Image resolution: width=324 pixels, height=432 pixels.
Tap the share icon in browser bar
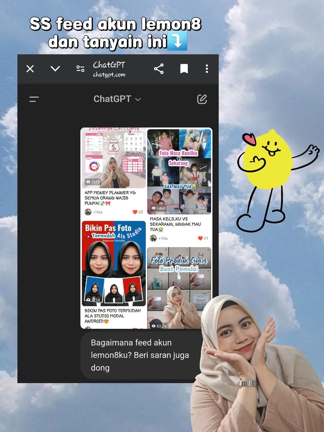(x=159, y=69)
